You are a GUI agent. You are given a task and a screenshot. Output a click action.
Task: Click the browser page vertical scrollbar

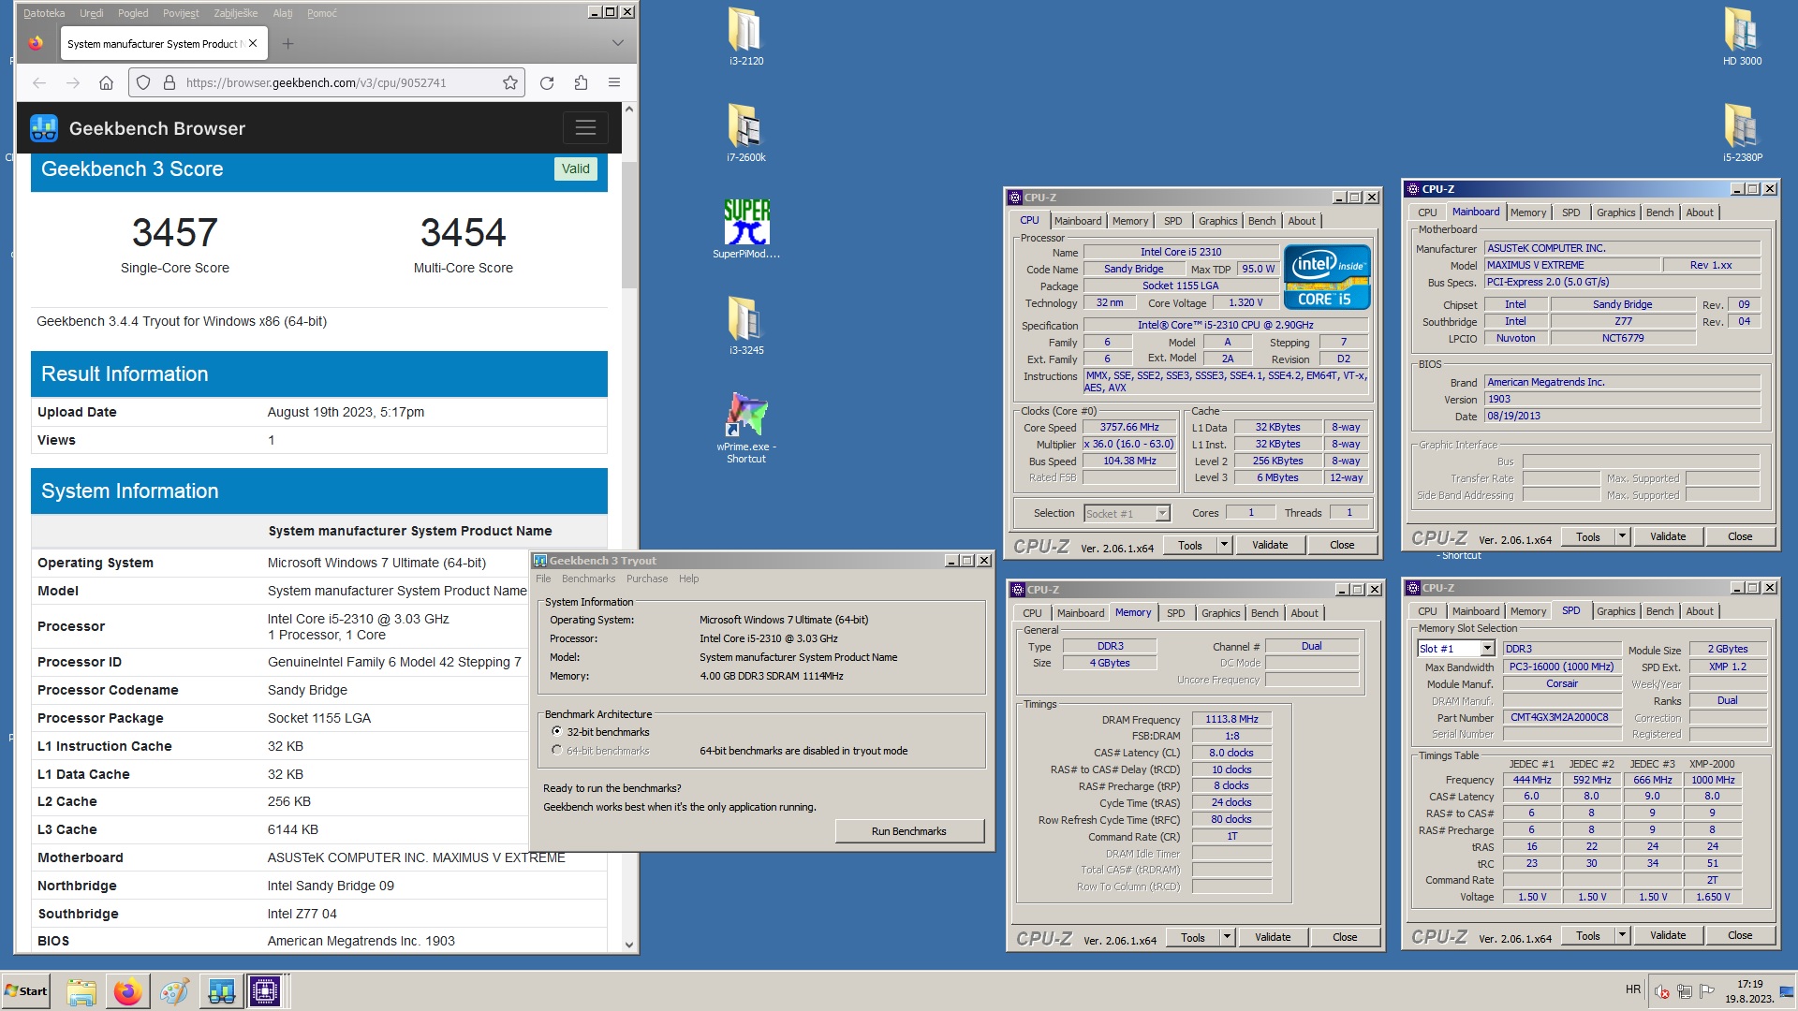click(628, 527)
